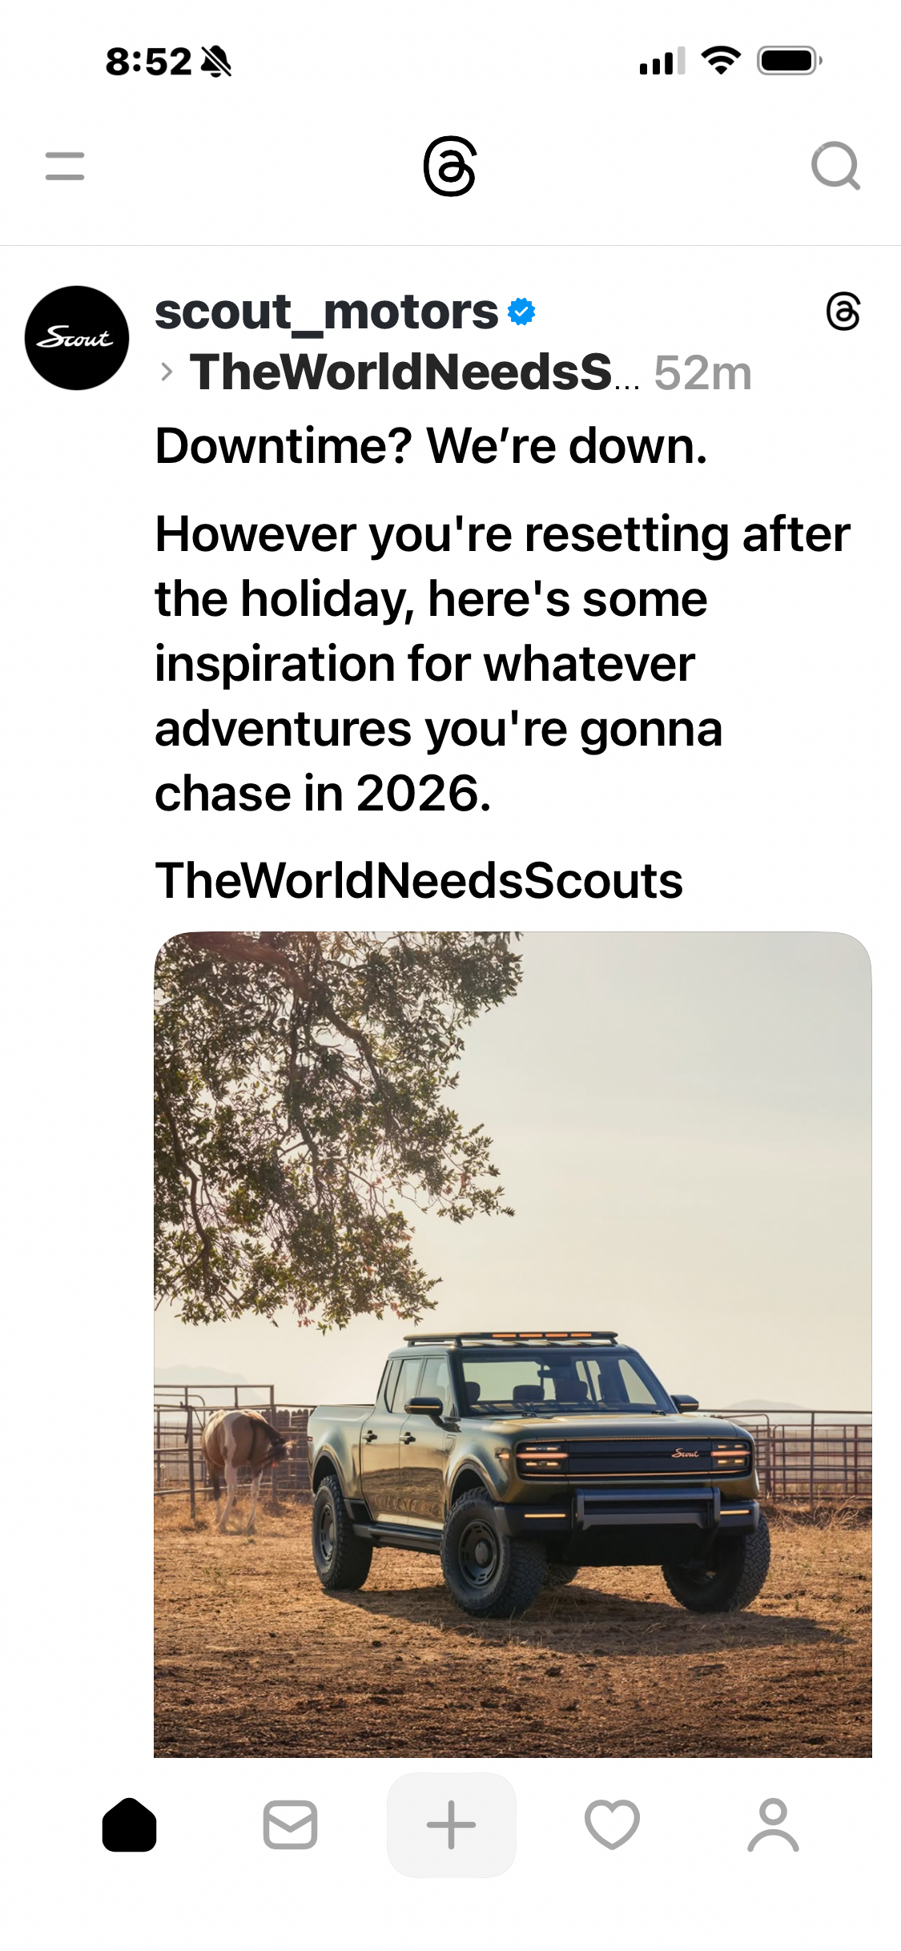Open the scout_motors username link
901x1951 pixels.
[326, 312]
